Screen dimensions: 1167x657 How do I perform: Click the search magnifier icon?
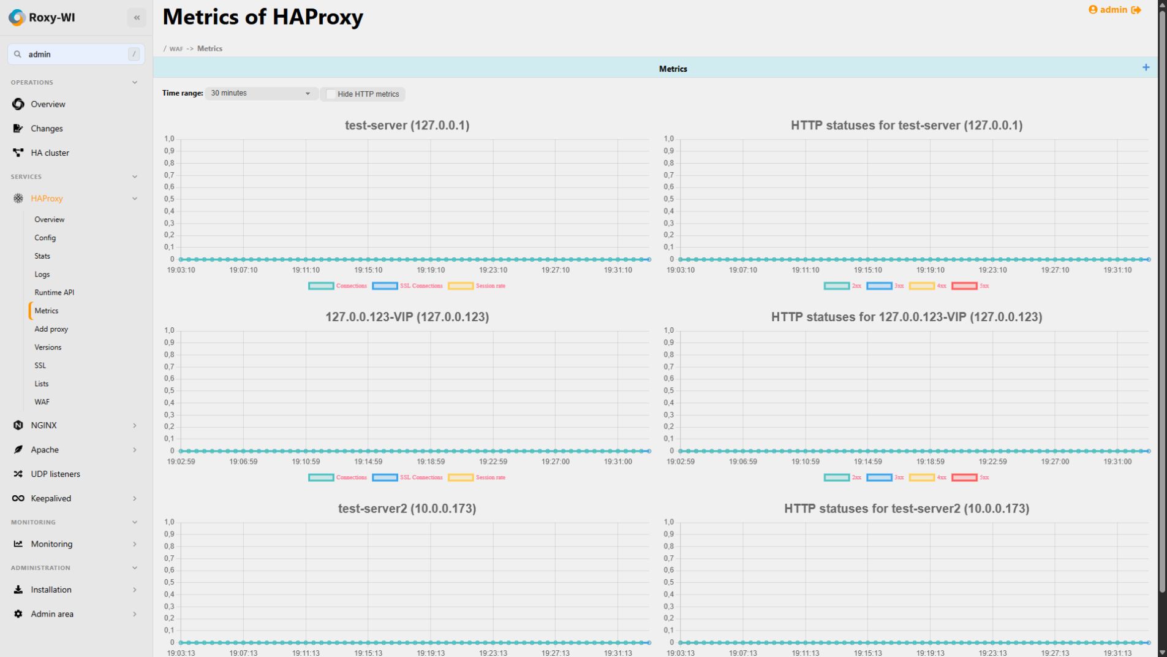(18, 54)
